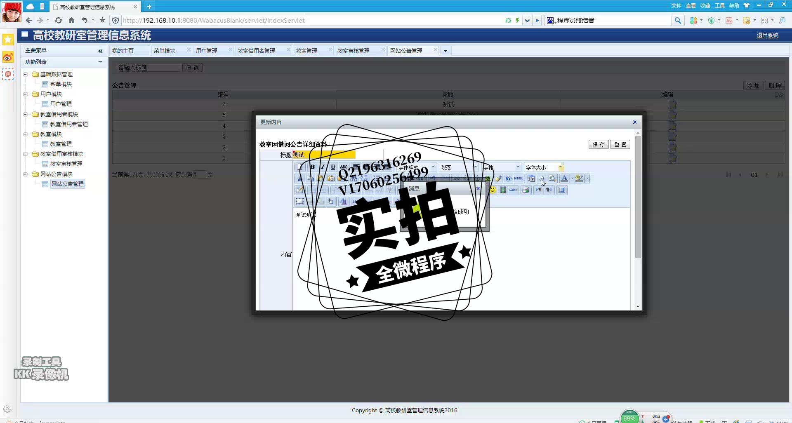Click the select-all dashed box icon
Screen dimensions: 792x423
point(300,201)
